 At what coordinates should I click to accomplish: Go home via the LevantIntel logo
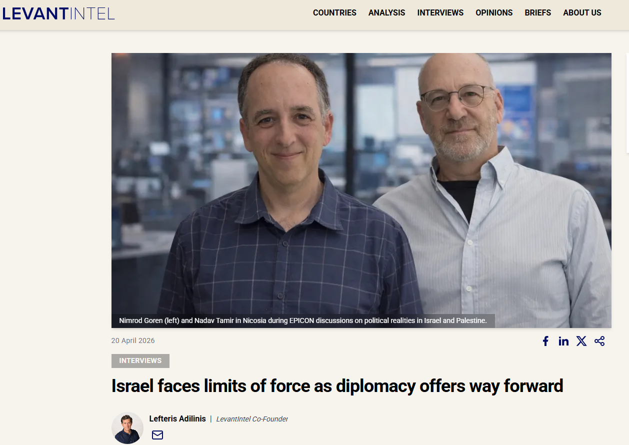click(x=58, y=13)
